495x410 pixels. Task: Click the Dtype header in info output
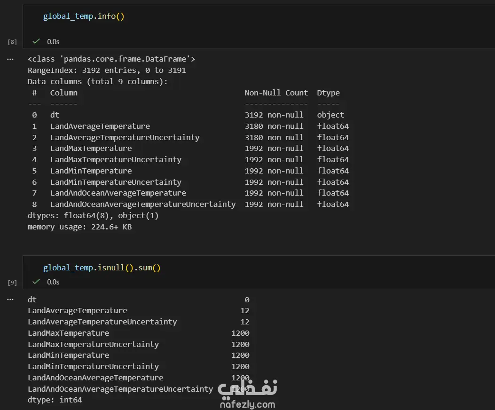[x=328, y=93]
